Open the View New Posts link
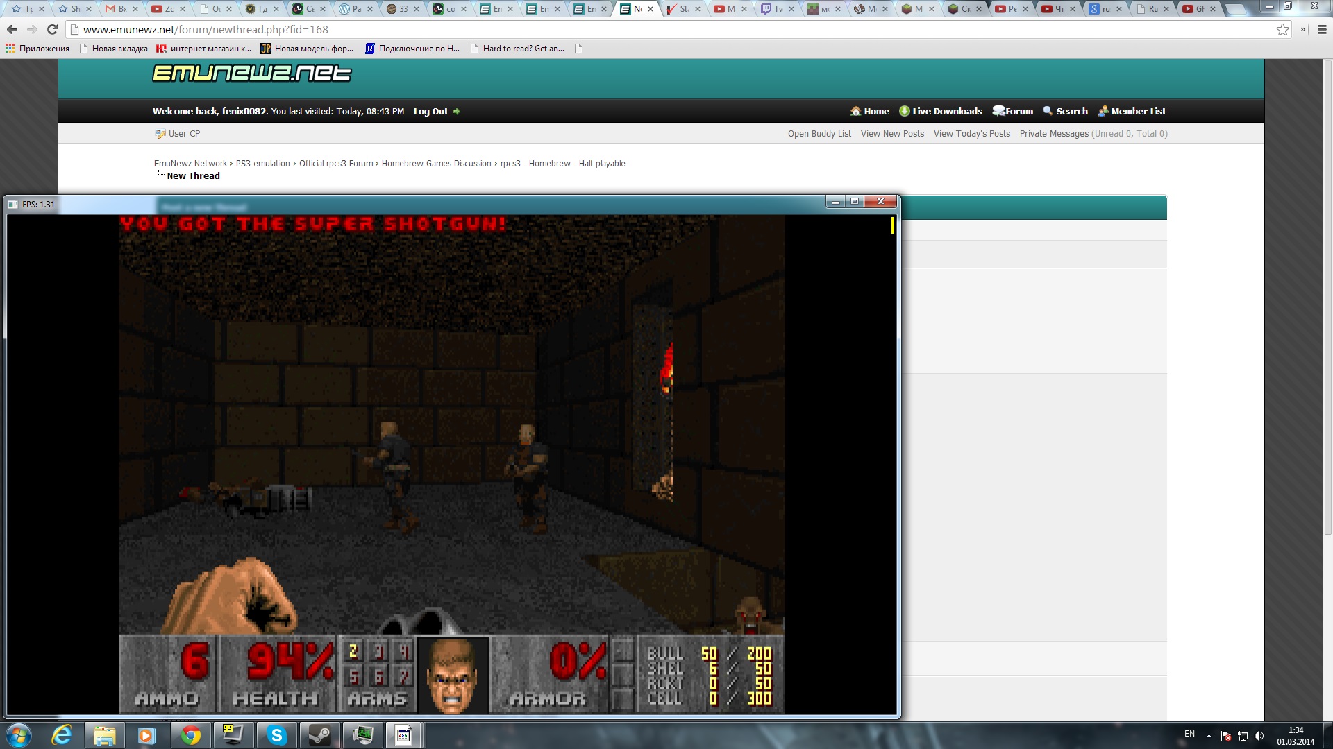Screen dimensions: 1333x749 [x=892, y=134]
